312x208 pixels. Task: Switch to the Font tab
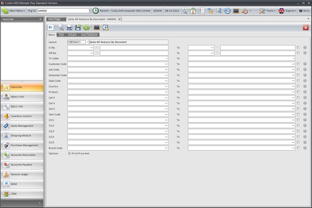coord(61,35)
